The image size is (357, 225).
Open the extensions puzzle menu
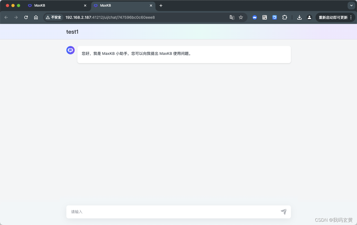click(285, 17)
